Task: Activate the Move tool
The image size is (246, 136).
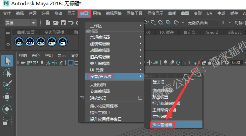Action: click(x=7, y=97)
